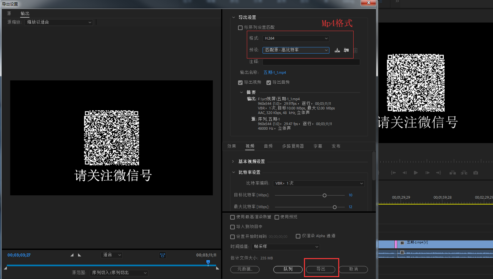The image size is (493, 279).
Task: Click the out-point handle at timeline bar end
Action: pos(218,268)
